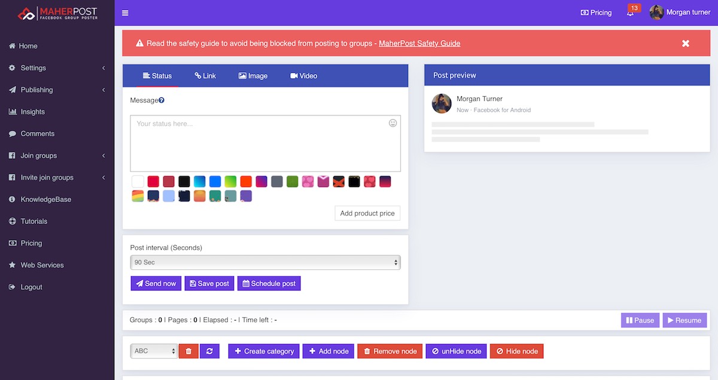Click into the 'Your status here...' message box

(265, 143)
